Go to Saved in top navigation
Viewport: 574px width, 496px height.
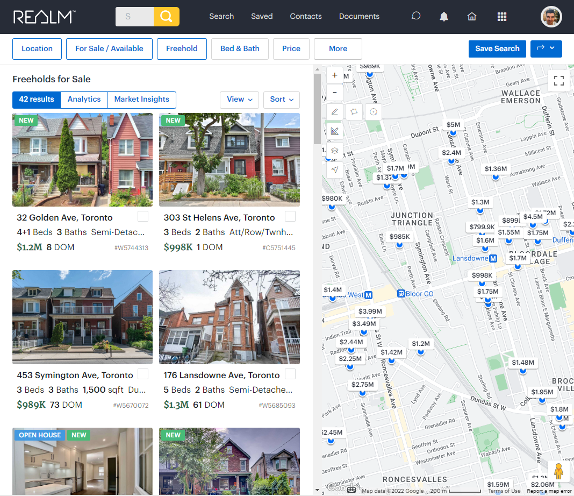[262, 16]
